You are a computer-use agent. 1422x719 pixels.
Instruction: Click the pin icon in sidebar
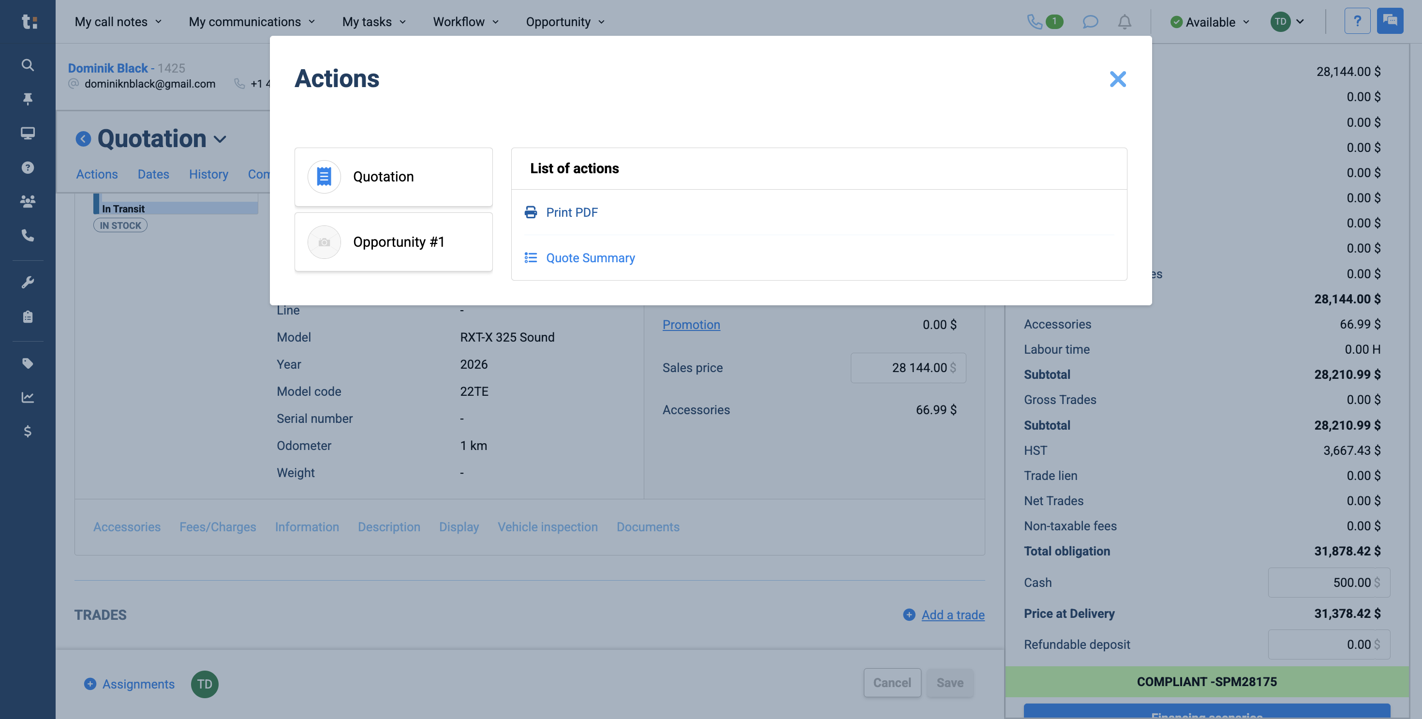pyautogui.click(x=28, y=98)
